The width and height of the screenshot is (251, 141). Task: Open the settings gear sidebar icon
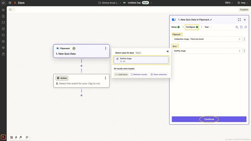[3, 47]
